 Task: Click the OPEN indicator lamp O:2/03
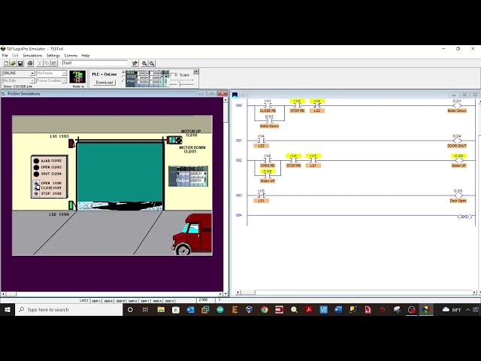[x=36, y=167]
